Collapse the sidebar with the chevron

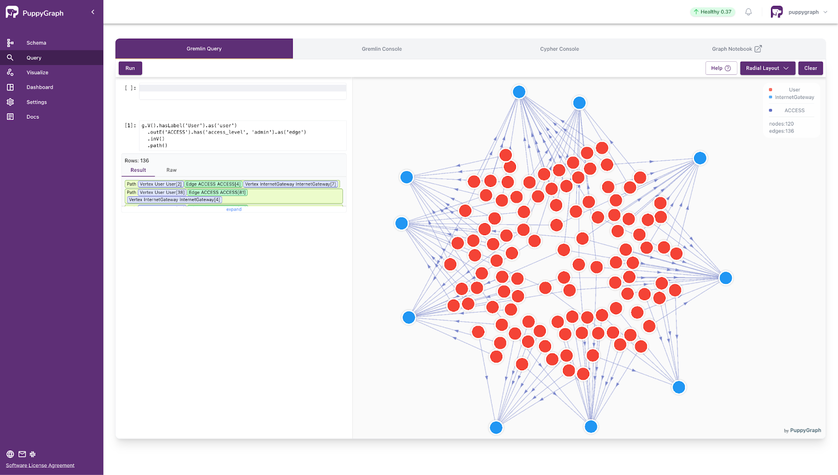tap(93, 12)
